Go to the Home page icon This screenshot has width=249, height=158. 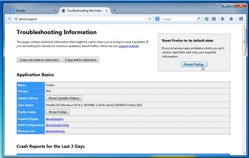(231, 19)
